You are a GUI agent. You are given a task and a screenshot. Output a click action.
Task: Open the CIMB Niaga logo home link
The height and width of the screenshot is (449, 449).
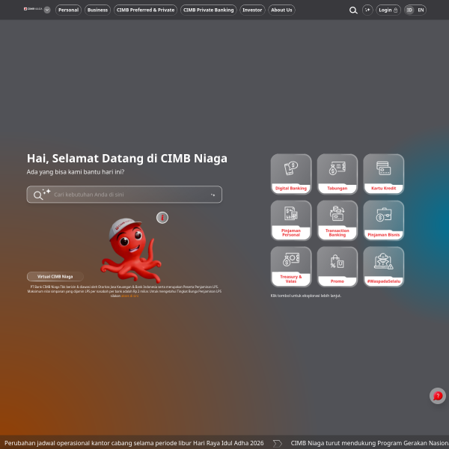click(x=33, y=9)
